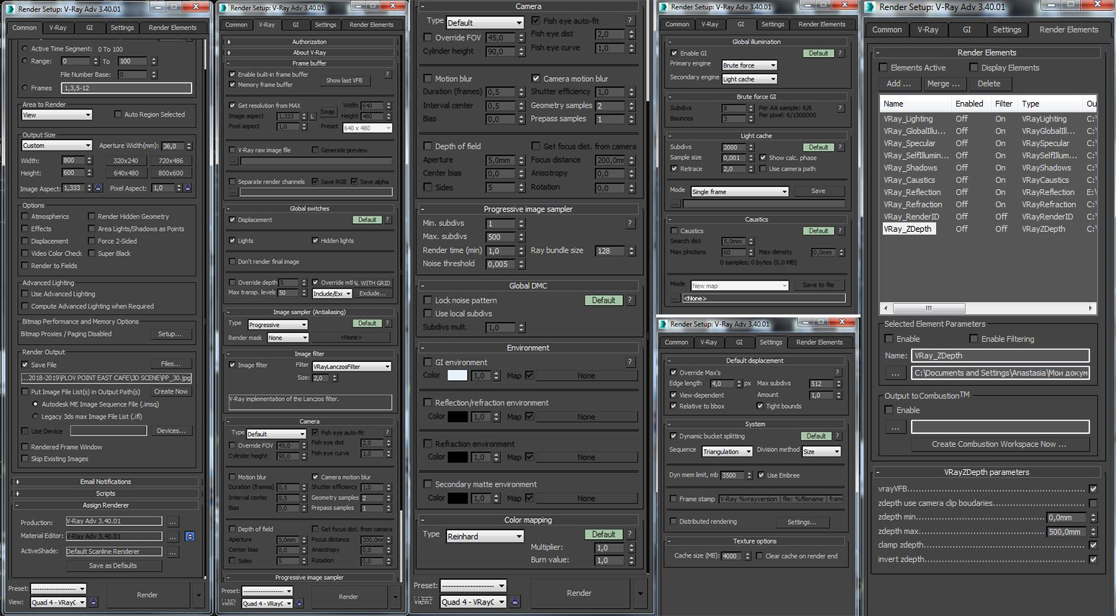
Task: Enable the GI environment override
Action: click(428, 362)
